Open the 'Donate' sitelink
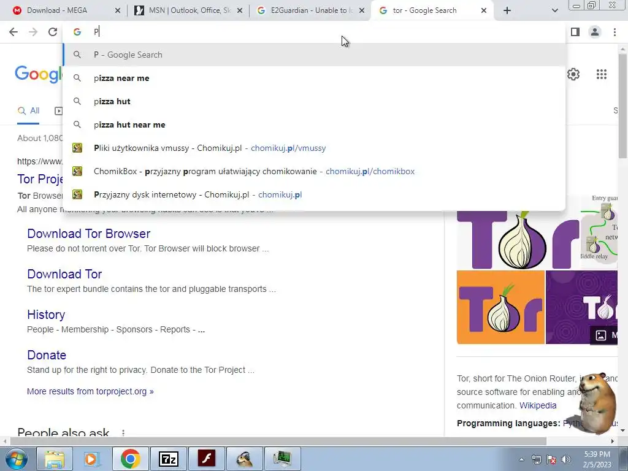This screenshot has width=628, height=471. (47, 355)
